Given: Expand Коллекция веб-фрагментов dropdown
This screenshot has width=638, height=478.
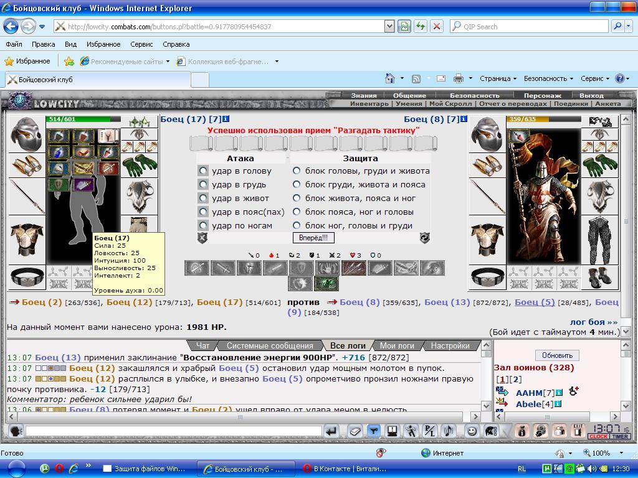Looking at the screenshot, I should [277, 62].
